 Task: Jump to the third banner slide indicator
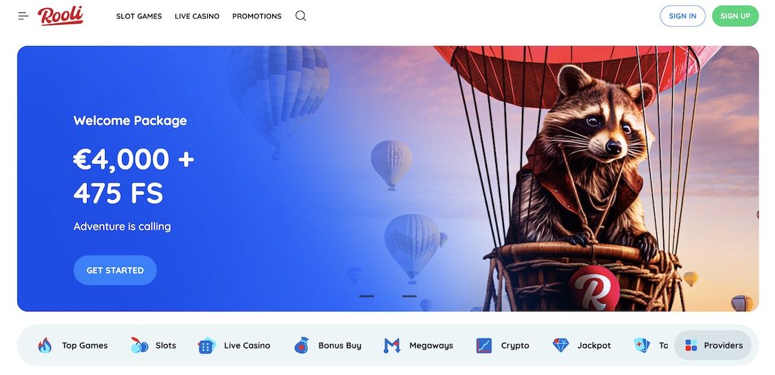click(x=409, y=296)
